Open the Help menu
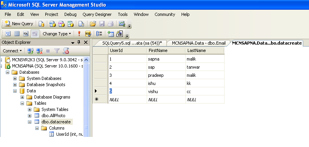This screenshot has height=147, width=309. [x=185, y=14]
